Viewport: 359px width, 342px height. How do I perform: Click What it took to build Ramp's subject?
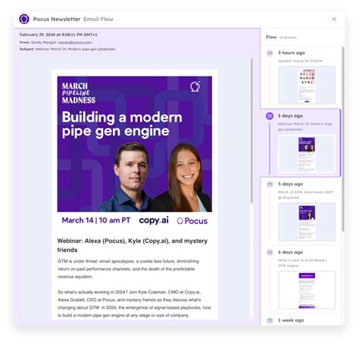[302, 263]
